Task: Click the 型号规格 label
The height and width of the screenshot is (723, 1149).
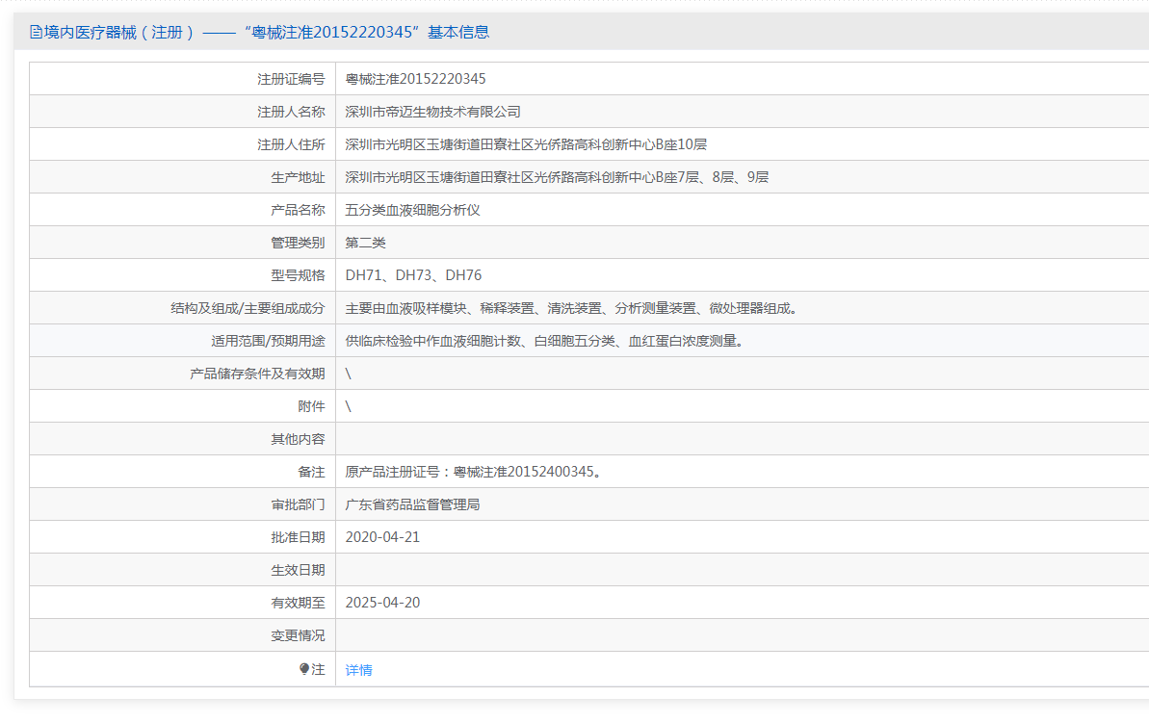Action: [x=298, y=275]
